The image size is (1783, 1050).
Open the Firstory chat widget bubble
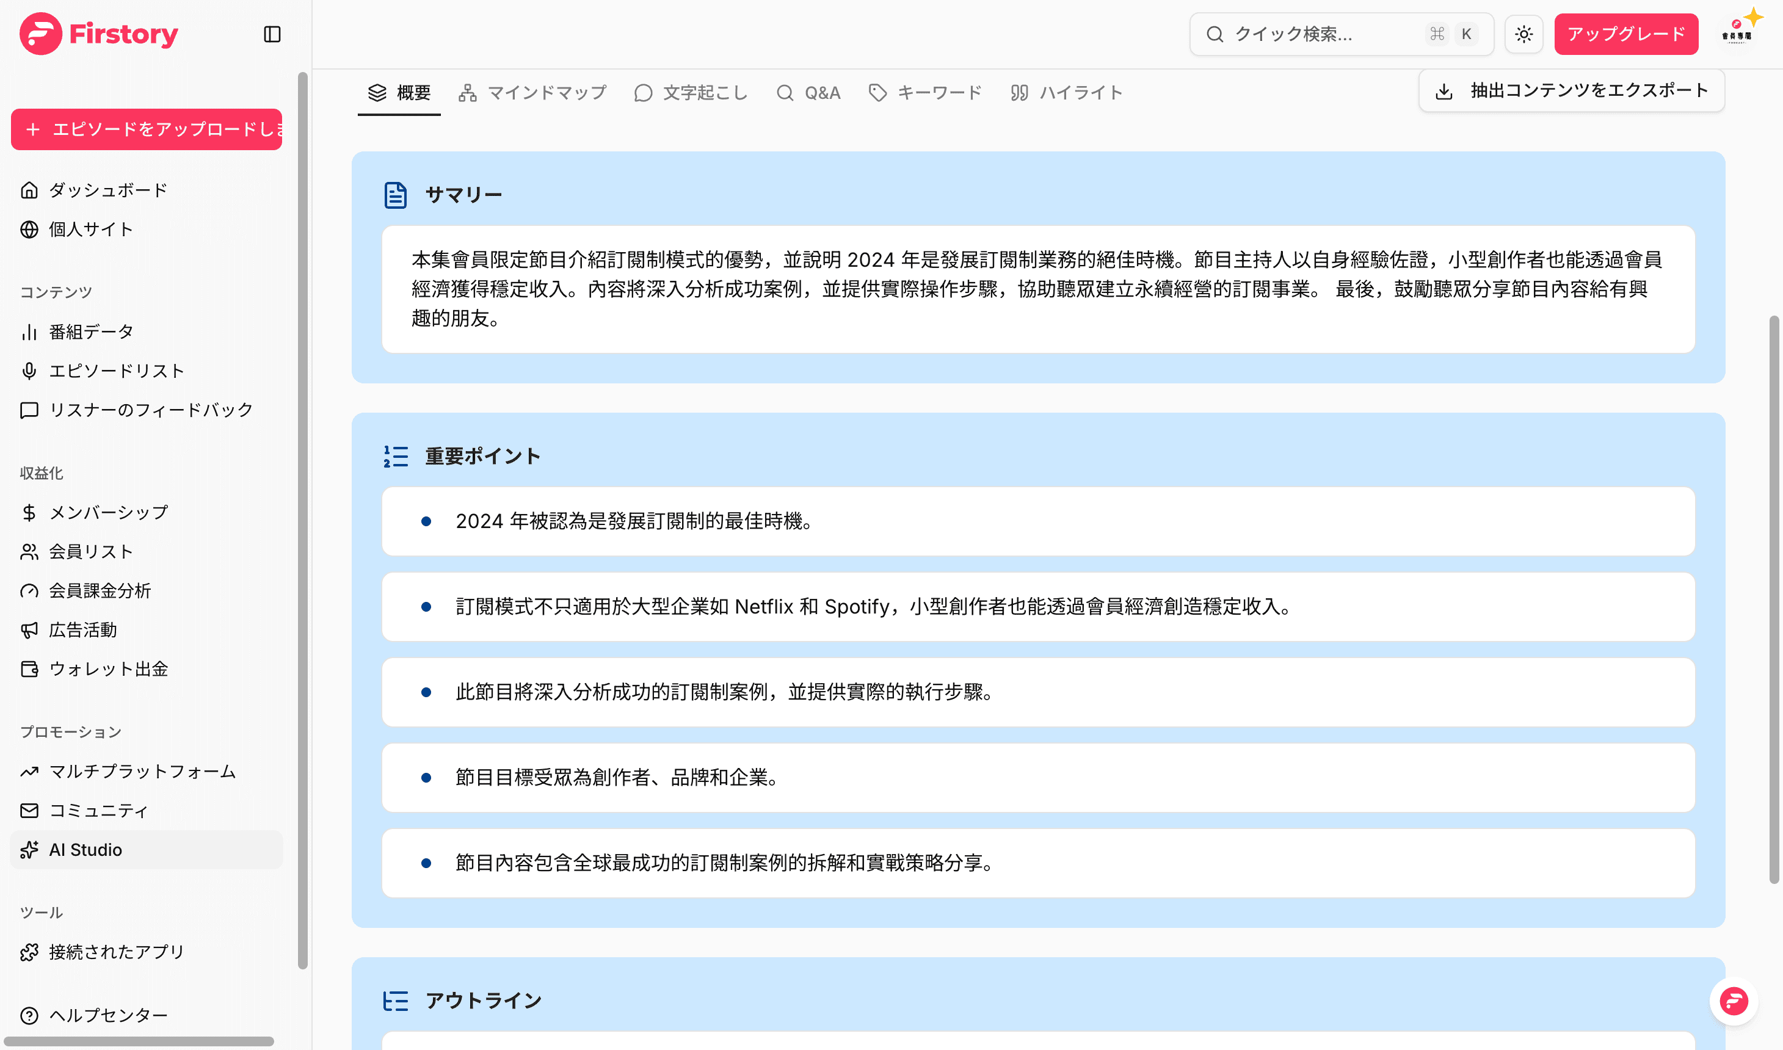point(1734,1001)
